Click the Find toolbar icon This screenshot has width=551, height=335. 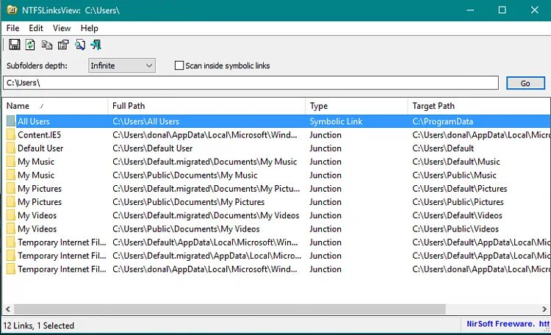(x=80, y=45)
